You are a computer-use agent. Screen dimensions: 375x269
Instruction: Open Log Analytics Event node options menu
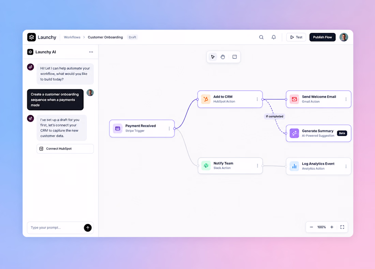point(346,166)
